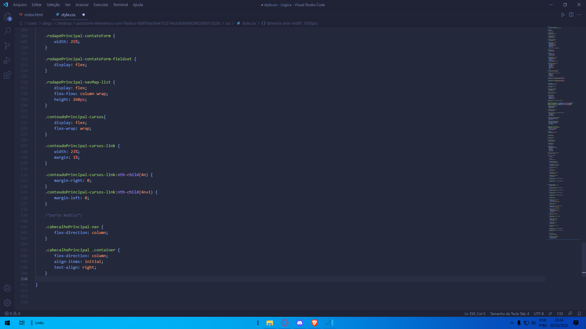Place cursor on empty line 350

[x=290, y=279]
